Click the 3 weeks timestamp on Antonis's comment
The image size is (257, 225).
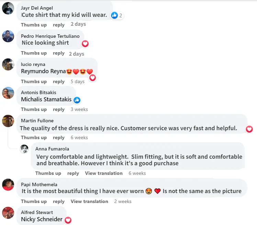click(79, 109)
